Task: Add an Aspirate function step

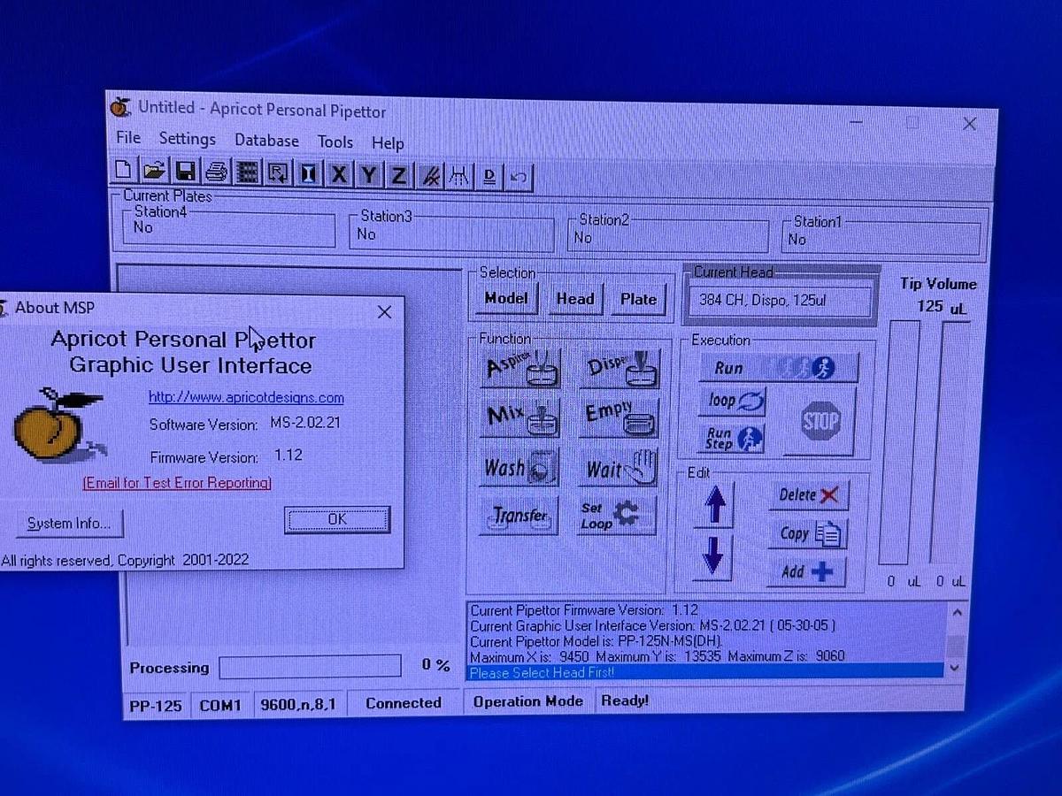Action: coord(522,367)
